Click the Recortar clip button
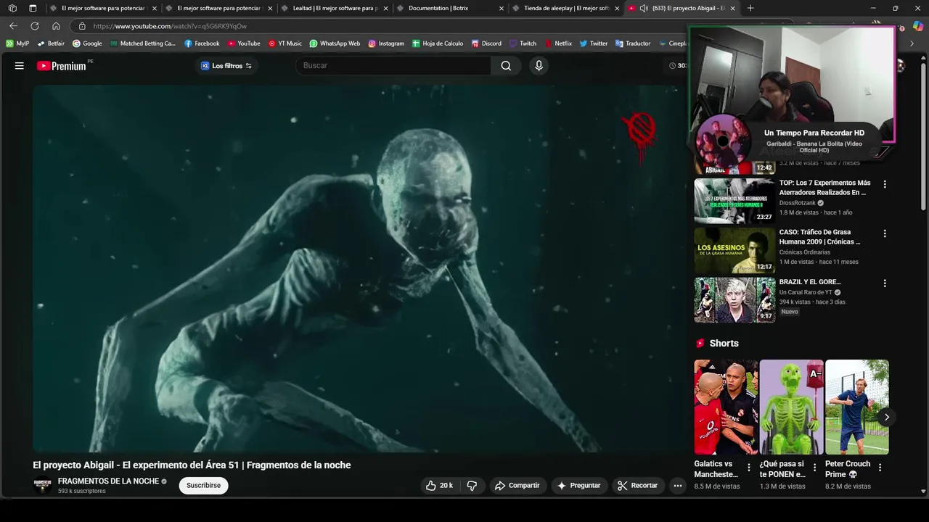Viewport: 929px width, 522px height. click(637, 486)
